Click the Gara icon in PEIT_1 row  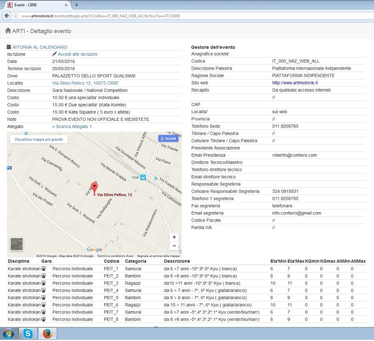pyautogui.click(x=44, y=269)
